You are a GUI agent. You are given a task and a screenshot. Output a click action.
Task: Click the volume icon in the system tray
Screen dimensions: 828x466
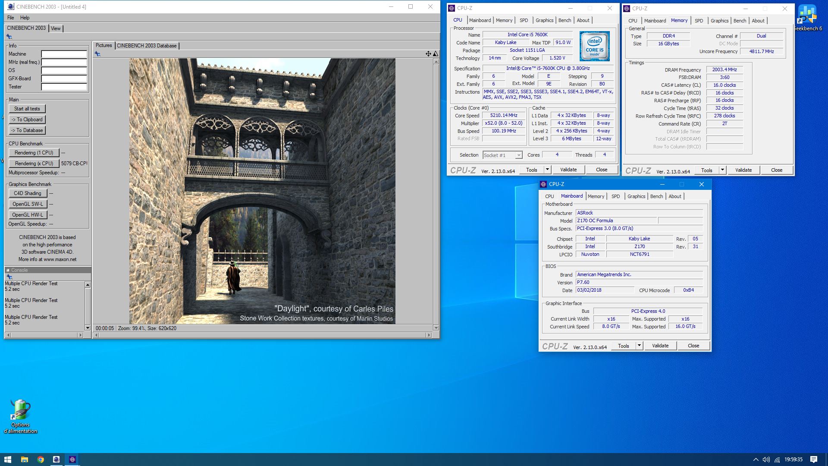tap(766, 460)
